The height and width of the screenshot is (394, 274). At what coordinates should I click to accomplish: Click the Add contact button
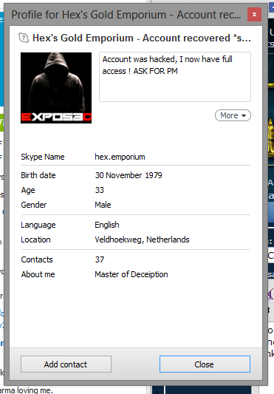click(x=66, y=364)
